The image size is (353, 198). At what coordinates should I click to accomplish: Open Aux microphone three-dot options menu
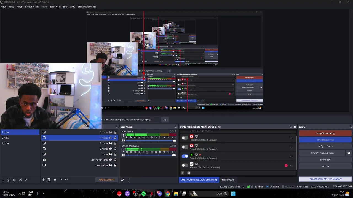123,136
